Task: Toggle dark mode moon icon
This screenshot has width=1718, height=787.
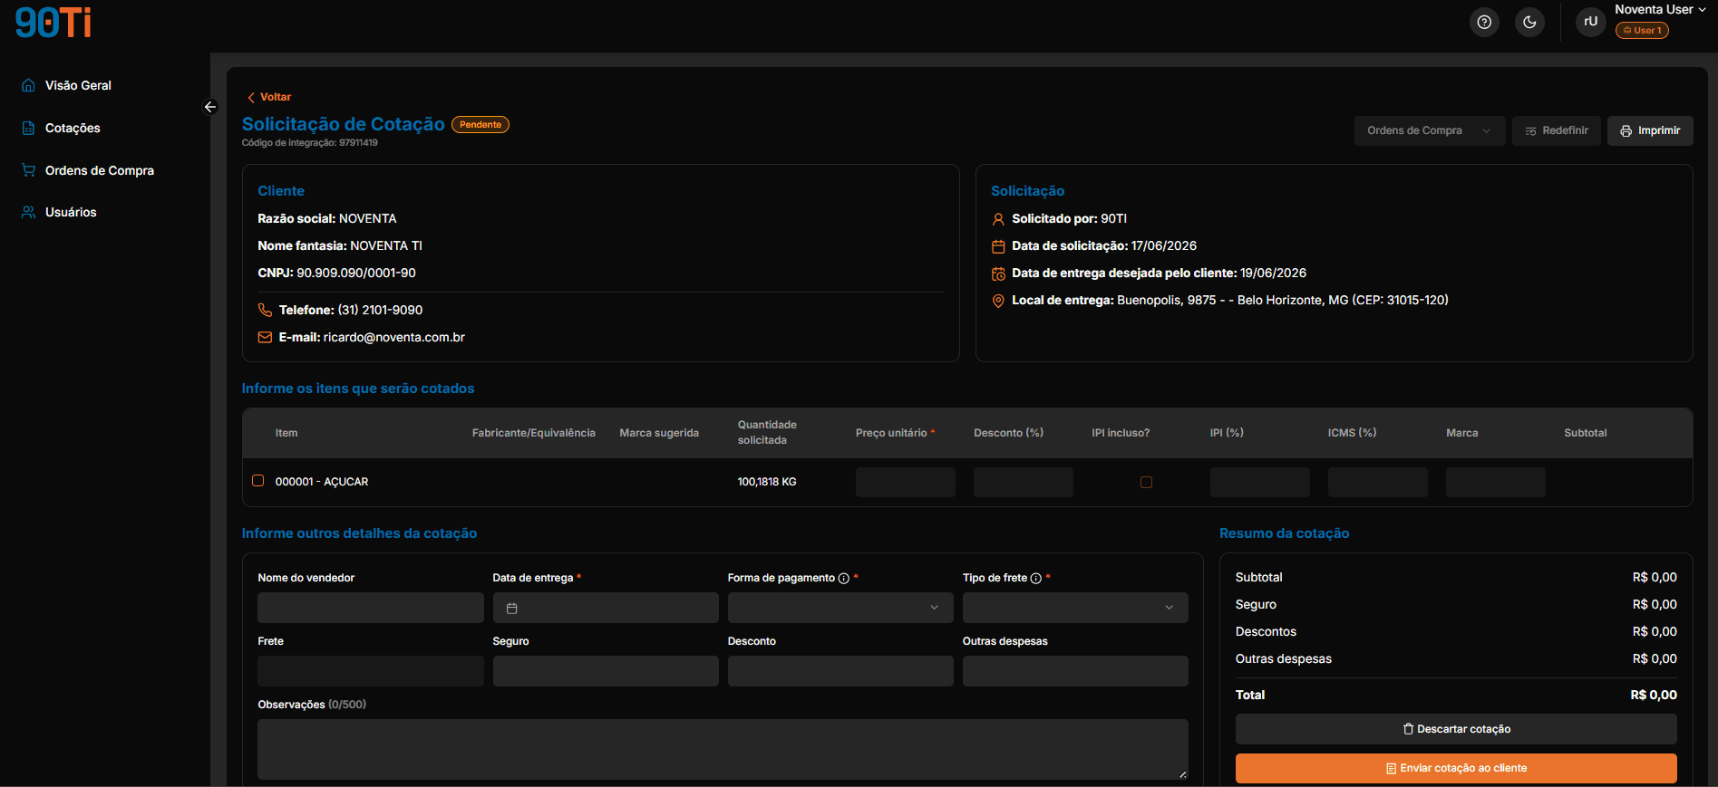Action: [1529, 22]
